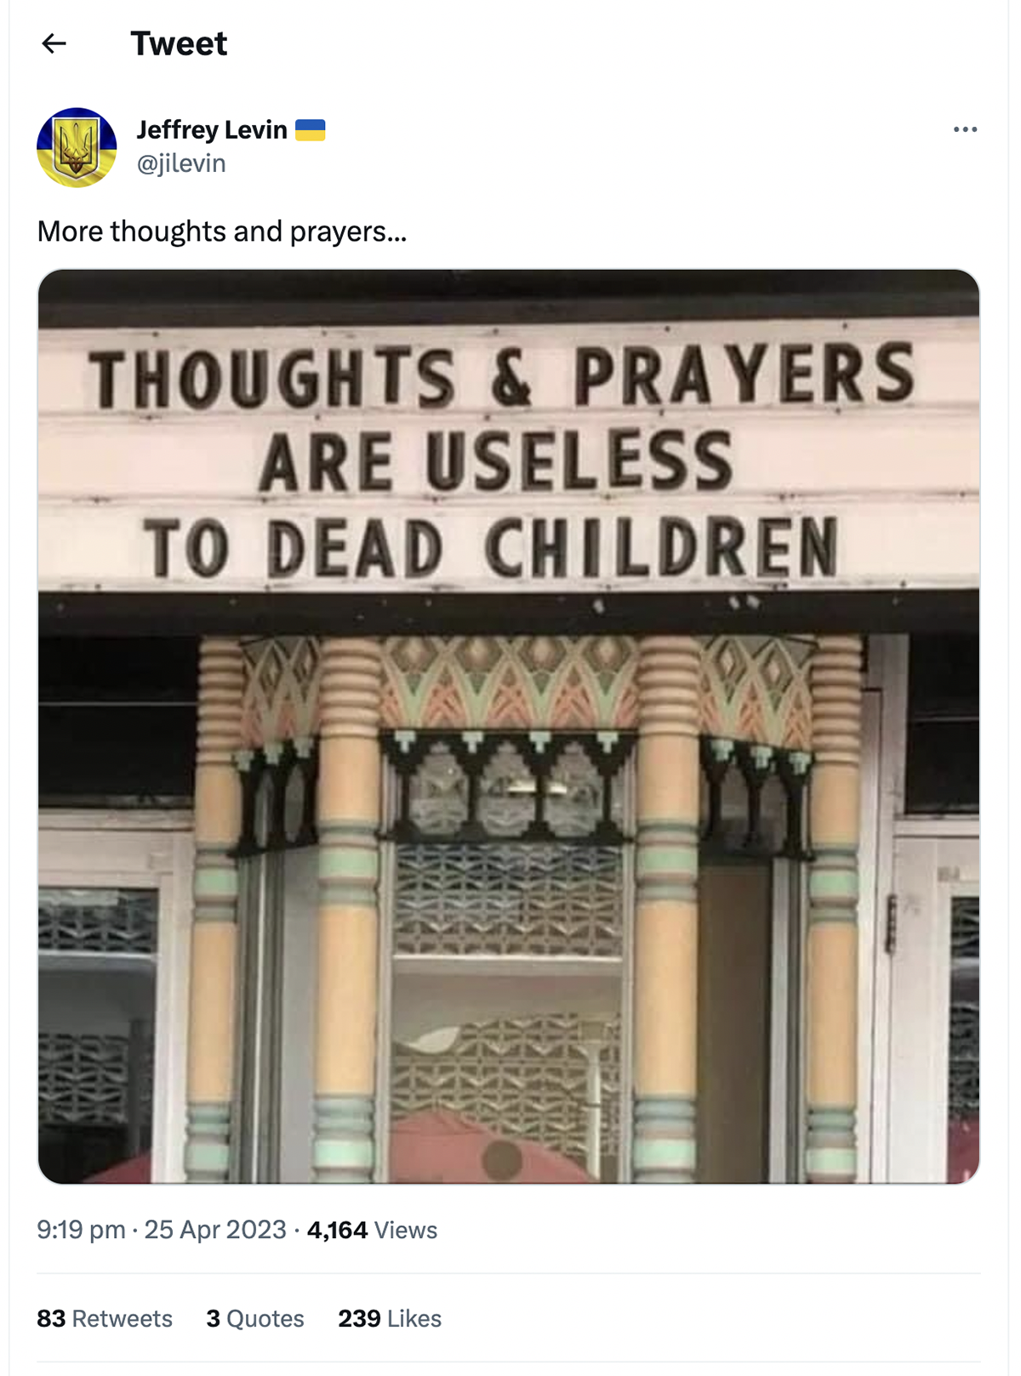Screen dimensions: 1021x1376
Task: Open Jeffrey Levin's profile avatar
Action: 77,147
